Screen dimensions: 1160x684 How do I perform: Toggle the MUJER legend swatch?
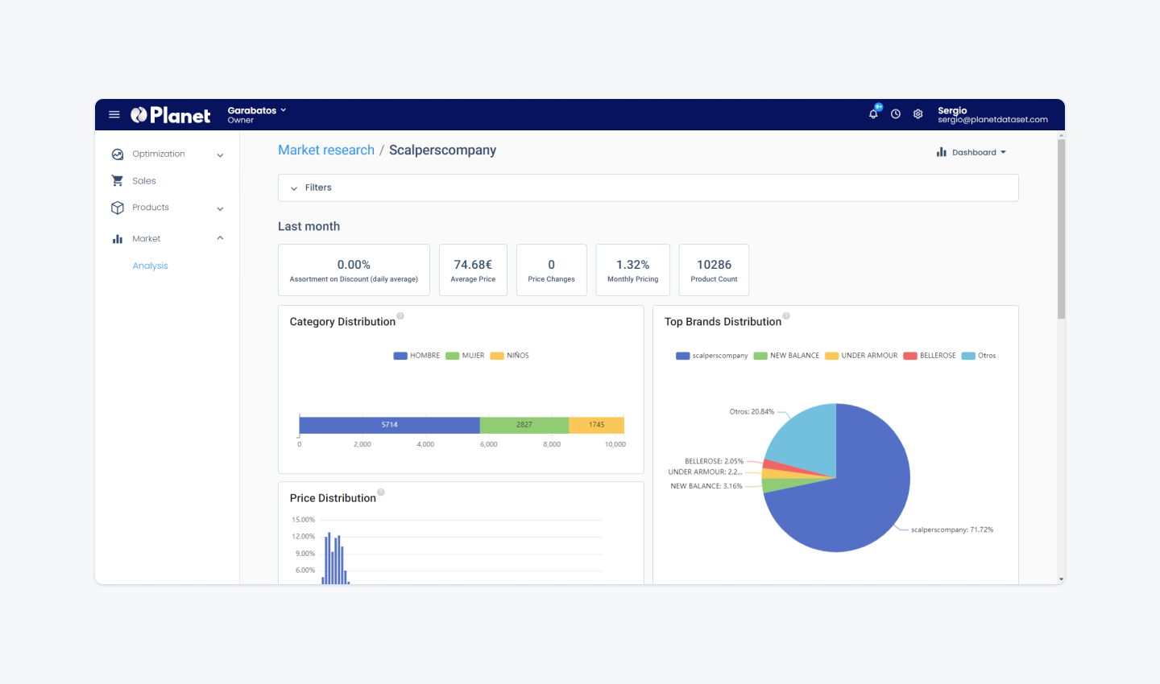click(x=453, y=356)
